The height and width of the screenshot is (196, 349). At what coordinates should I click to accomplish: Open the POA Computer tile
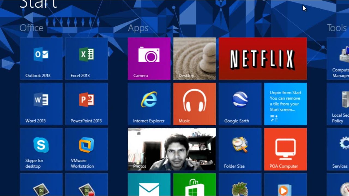(285, 149)
